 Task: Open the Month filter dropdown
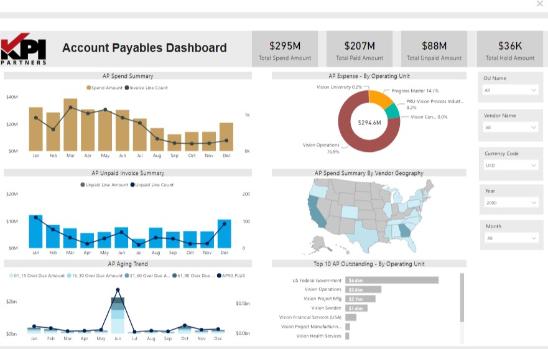[510, 238]
